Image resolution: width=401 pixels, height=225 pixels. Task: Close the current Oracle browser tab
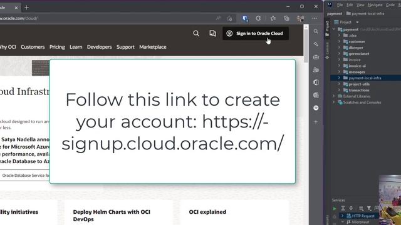tap(16, 7)
